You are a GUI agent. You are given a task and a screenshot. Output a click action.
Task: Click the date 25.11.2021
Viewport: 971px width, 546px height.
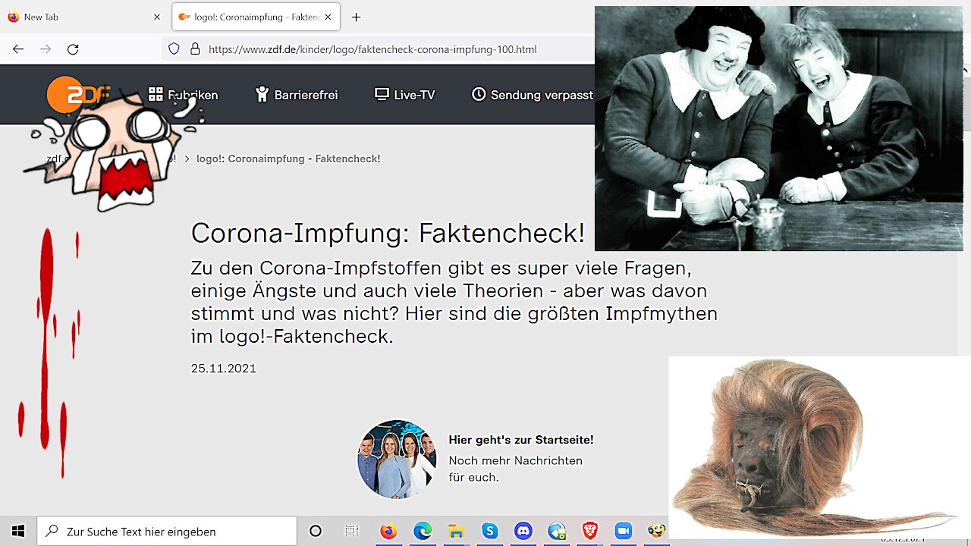pyautogui.click(x=224, y=369)
